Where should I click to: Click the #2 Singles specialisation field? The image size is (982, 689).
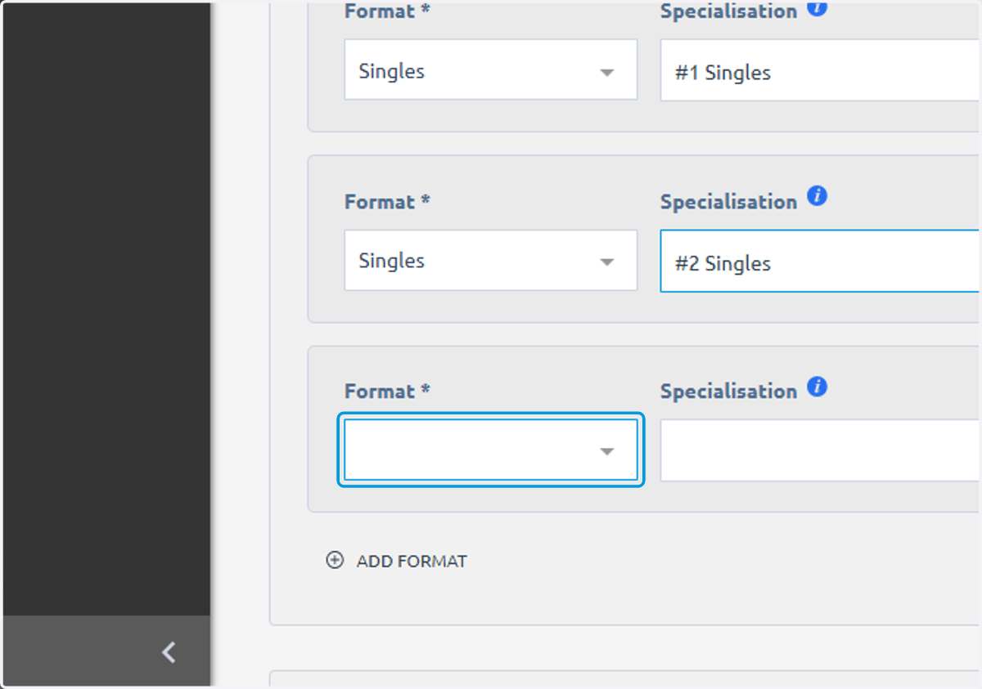(821, 262)
